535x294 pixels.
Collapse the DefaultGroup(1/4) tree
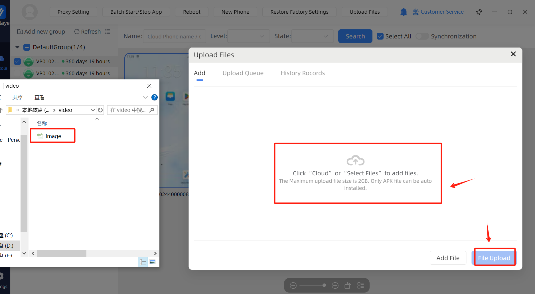[x=17, y=47]
